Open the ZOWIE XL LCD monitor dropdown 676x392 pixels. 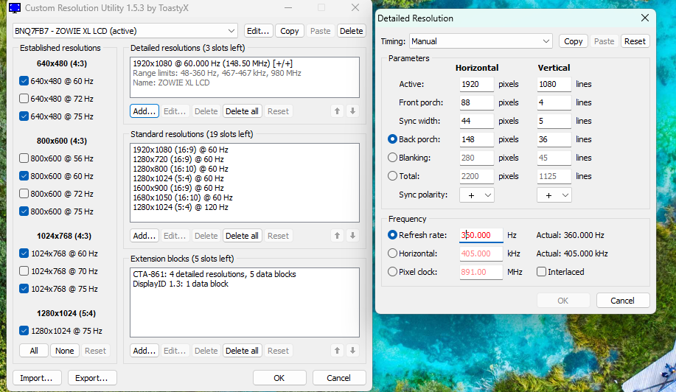pos(125,31)
